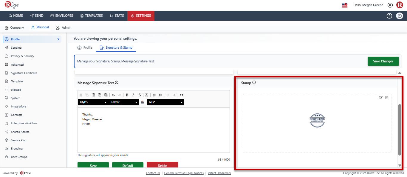Toggle Strikethrough formatting in signature editor
This screenshot has height=177, width=407.
coord(140,95)
